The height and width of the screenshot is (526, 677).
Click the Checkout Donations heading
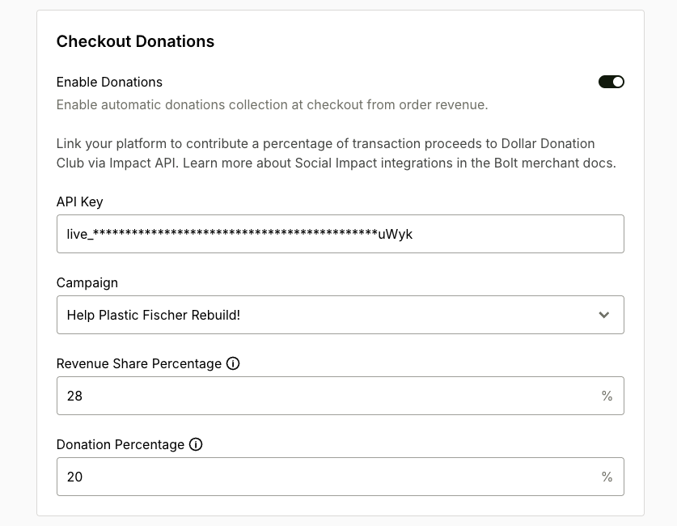134,41
